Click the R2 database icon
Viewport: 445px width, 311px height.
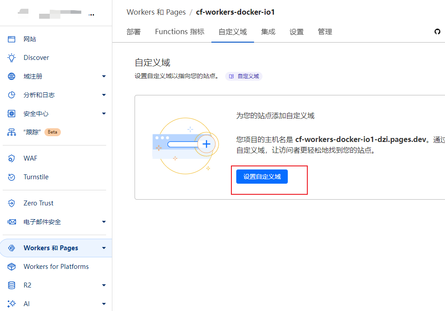(x=12, y=285)
